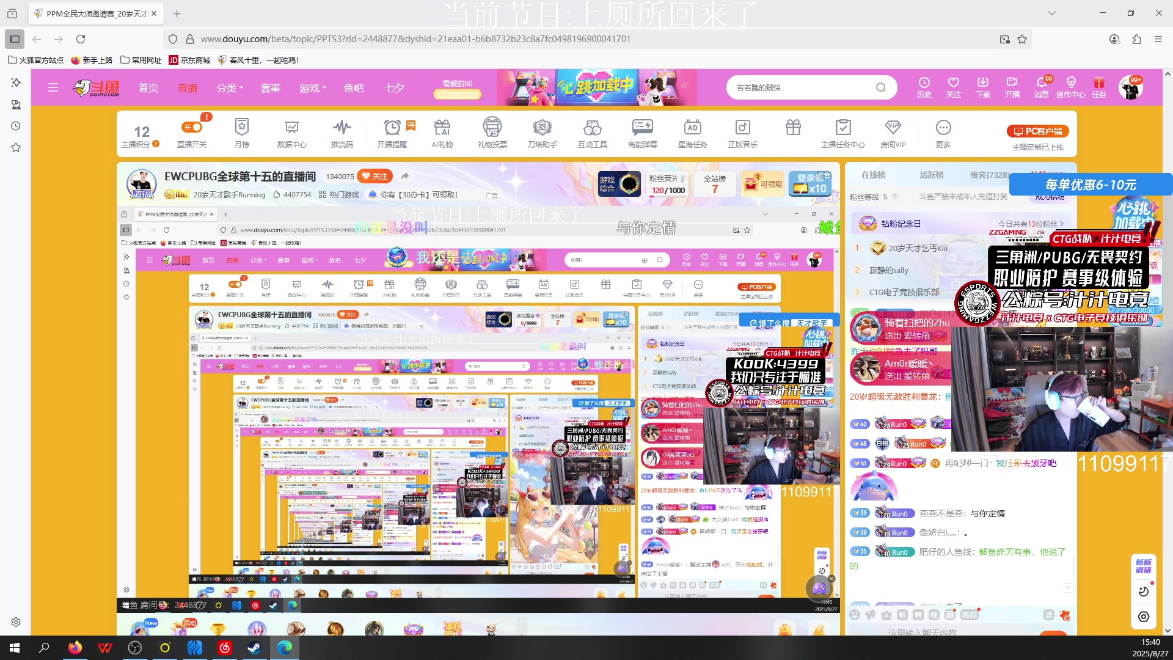Click the 可领取 red envelope reward
The image size is (1173, 660).
pos(763,183)
